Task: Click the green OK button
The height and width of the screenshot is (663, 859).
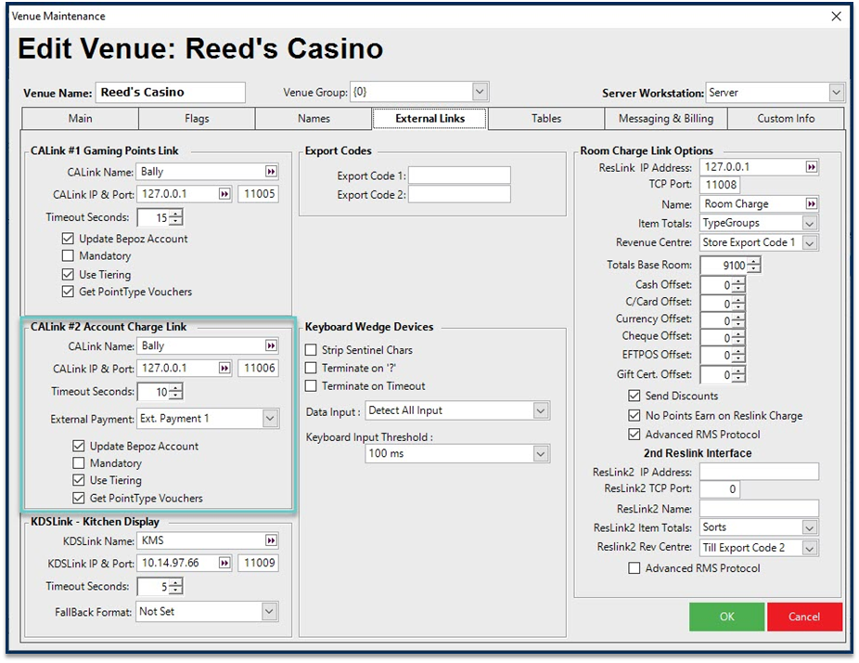Action: tap(726, 617)
